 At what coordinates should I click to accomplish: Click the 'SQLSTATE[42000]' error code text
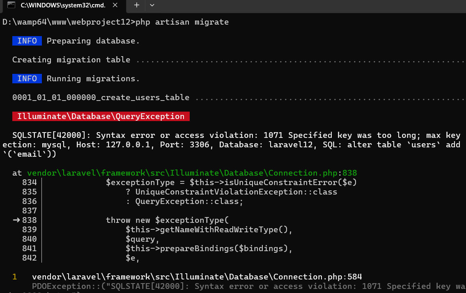(x=51, y=135)
